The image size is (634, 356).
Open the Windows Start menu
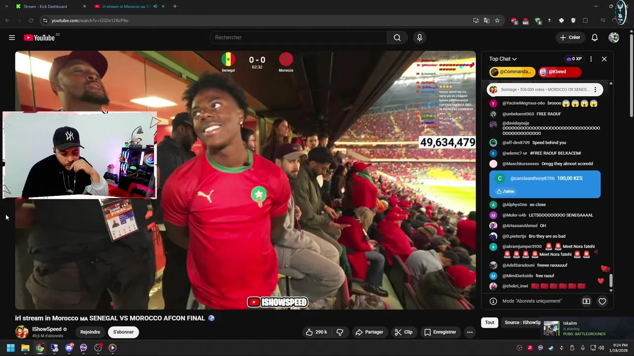10,348
